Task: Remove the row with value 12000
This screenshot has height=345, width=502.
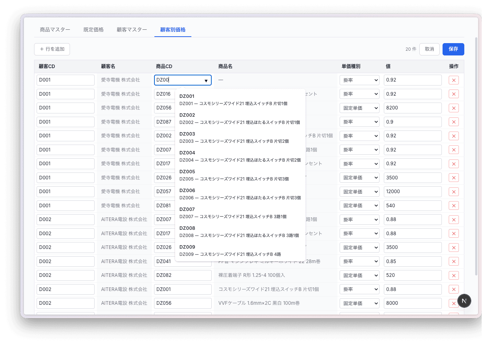Action: [453, 192]
